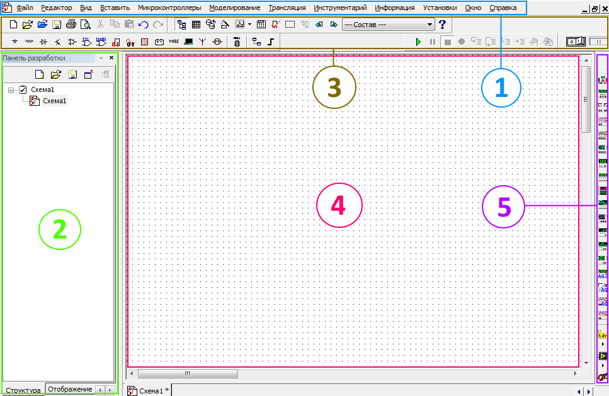Open the Моделирование menu
Viewport: 609px width, 396px height.
pos(234,8)
